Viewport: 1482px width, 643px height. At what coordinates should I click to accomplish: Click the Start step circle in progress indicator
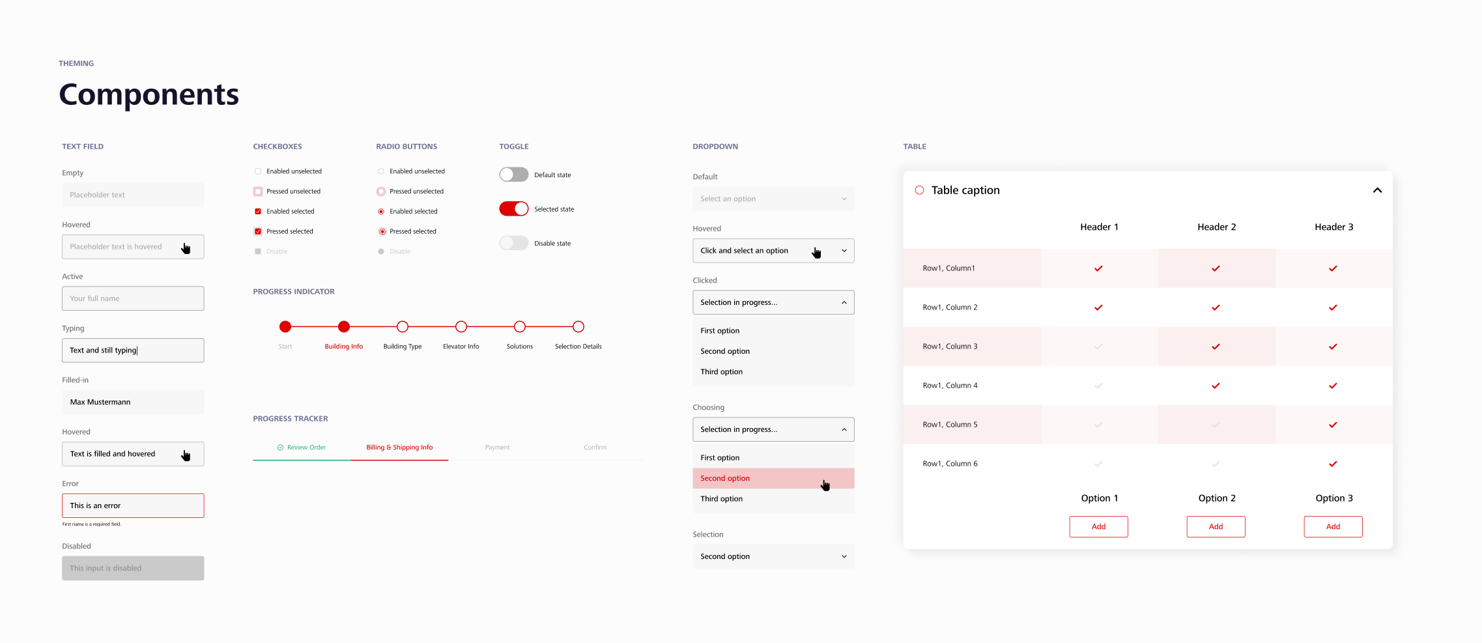coord(285,326)
